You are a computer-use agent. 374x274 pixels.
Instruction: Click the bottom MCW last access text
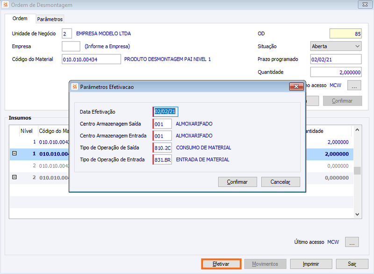[333, 242]
